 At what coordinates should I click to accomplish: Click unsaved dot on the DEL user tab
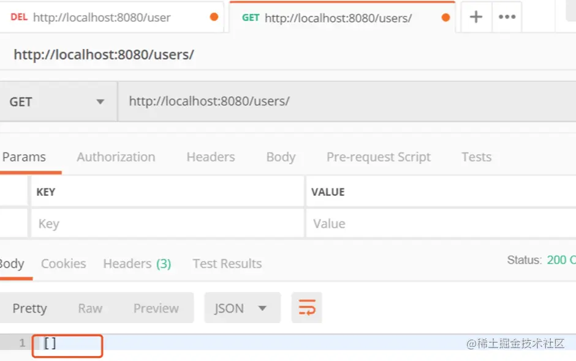click(214, 17)
